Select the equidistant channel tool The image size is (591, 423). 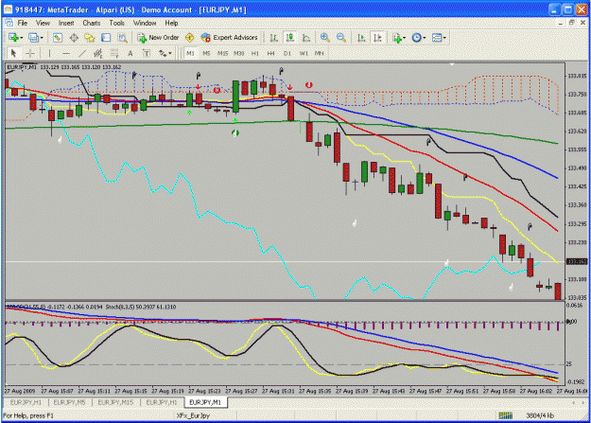point(98,54)
